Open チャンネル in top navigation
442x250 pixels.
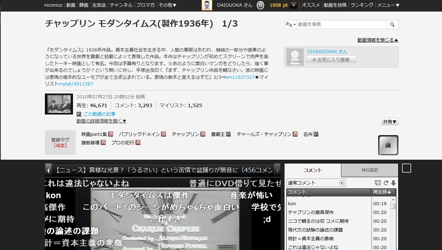coord(121,5)
